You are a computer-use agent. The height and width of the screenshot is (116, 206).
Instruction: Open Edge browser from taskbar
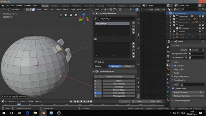click(x=27, y=113)
